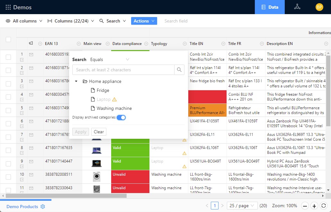Click the workflow icon in the top bar
The image size is (331, 212).
297,6
